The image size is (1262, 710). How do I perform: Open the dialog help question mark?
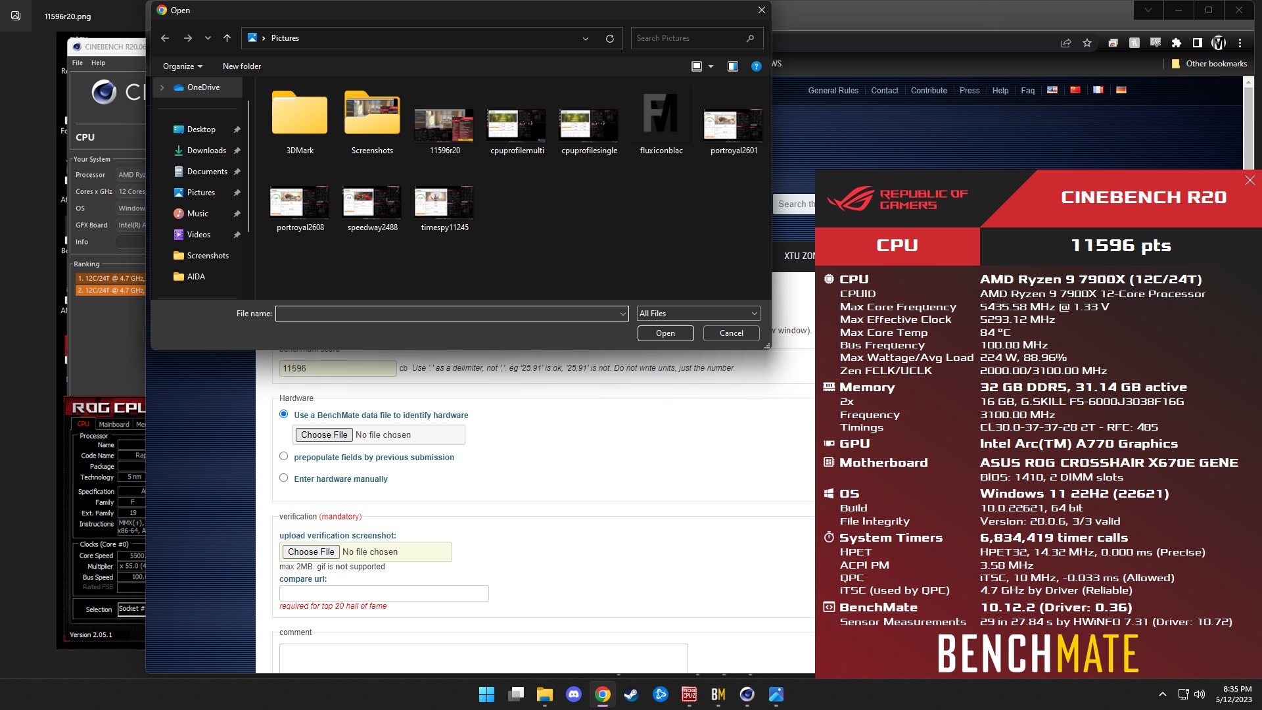coord(757,66)
